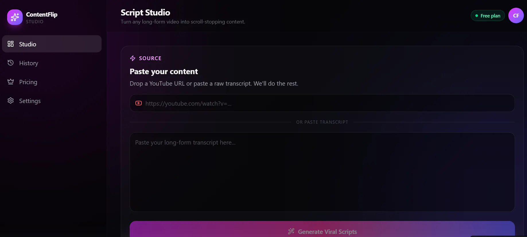Click the 'OR PASTE TRANSCRIPT' label
The width and height of the screenshot is (527, 237).
(322, 122)
